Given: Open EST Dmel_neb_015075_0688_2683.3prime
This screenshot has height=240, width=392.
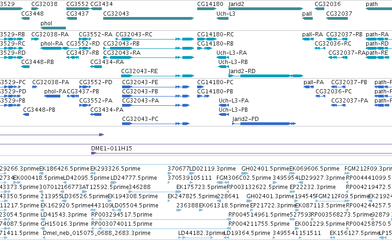Looking at the screenshot, I should pos(97,233).
